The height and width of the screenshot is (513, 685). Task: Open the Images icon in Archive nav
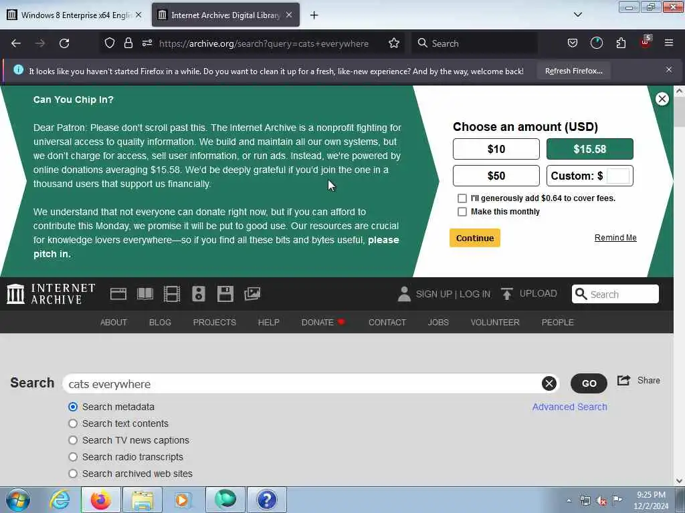pyautogui.click(x=252, y=294)
